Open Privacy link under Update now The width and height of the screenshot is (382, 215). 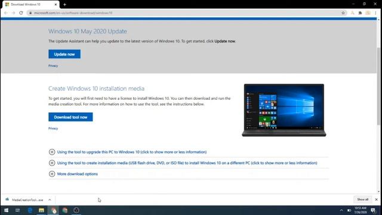(x=53, y=66)
